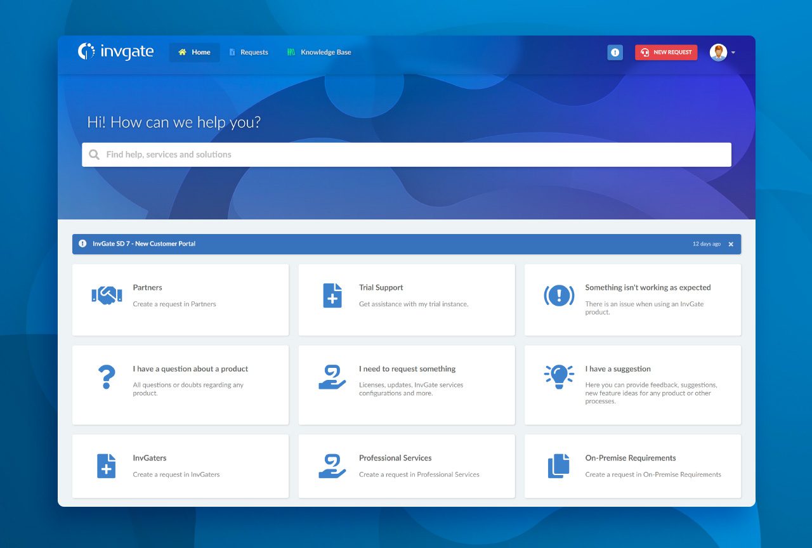
Task: Open the I need to request something link
Action: (407, 369)
